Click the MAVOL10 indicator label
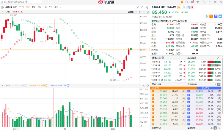223x131 pixels. pos(60,85)
